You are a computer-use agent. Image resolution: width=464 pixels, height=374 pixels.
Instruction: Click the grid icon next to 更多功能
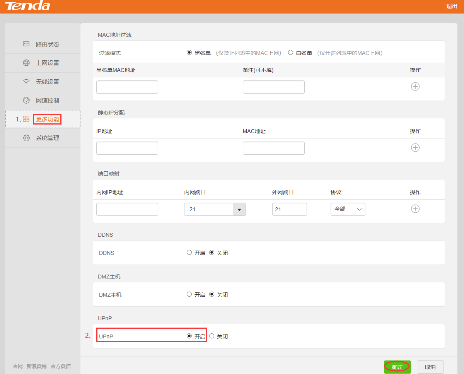pyautogui.click(x=26, y=119)
